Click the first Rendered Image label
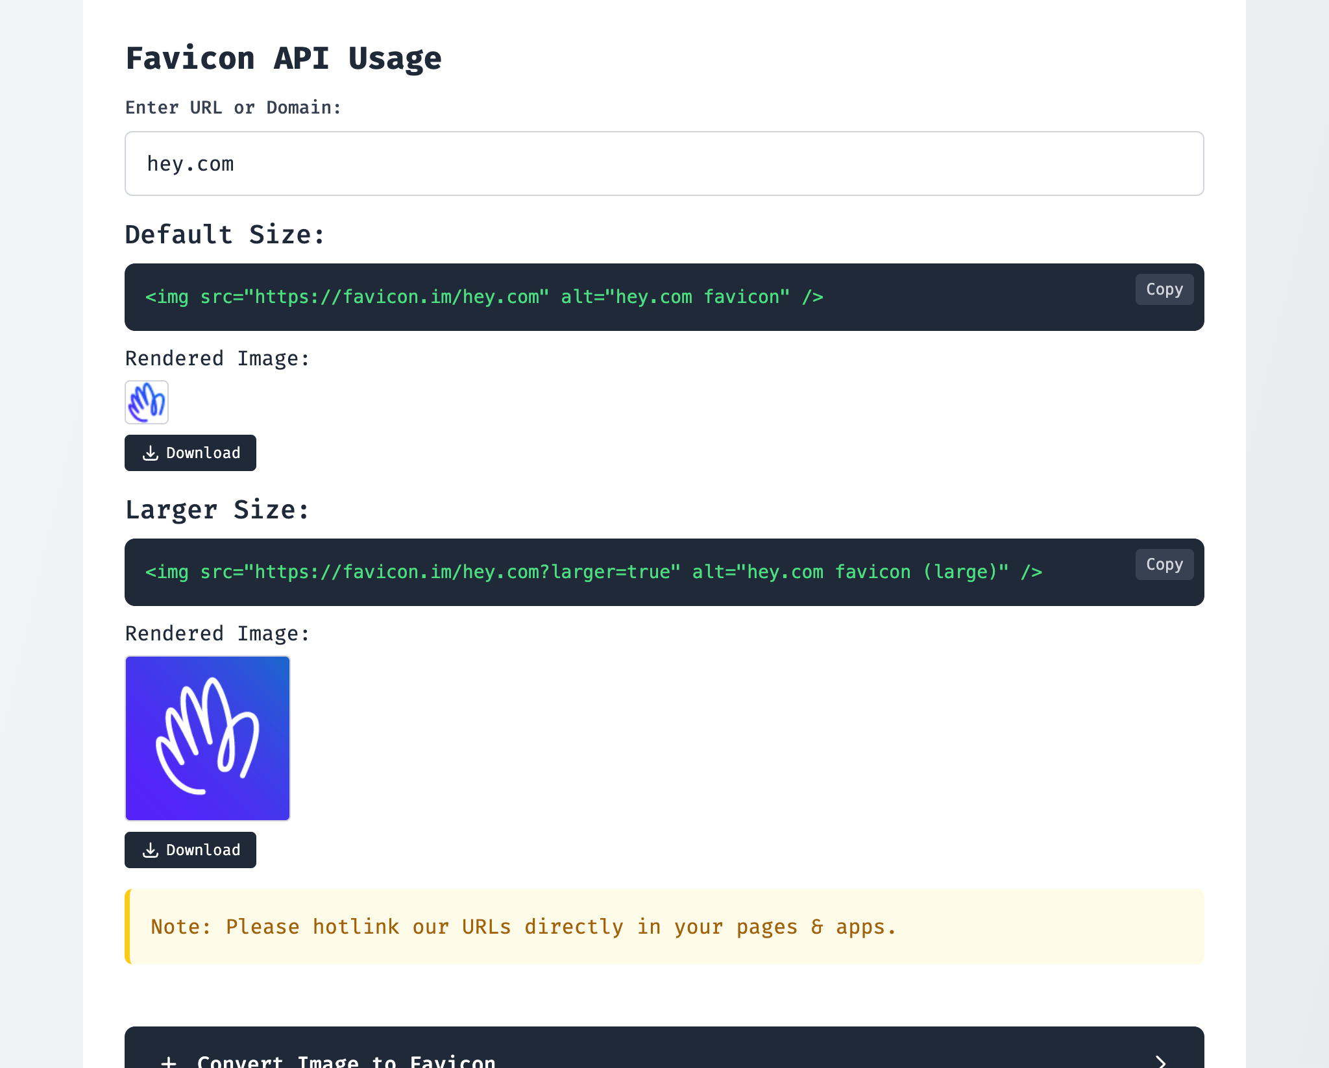 [217, 358]
